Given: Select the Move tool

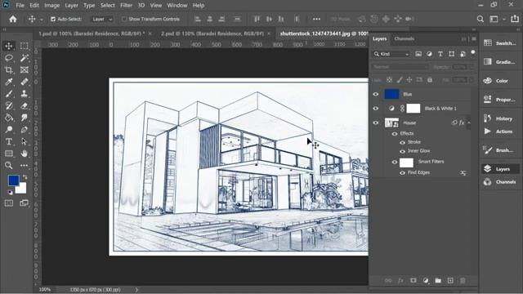Looking at the screenshot, I should pos(9,46).
